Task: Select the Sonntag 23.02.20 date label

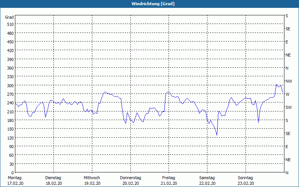Action: pyautogui.click(x=246, y=181)
